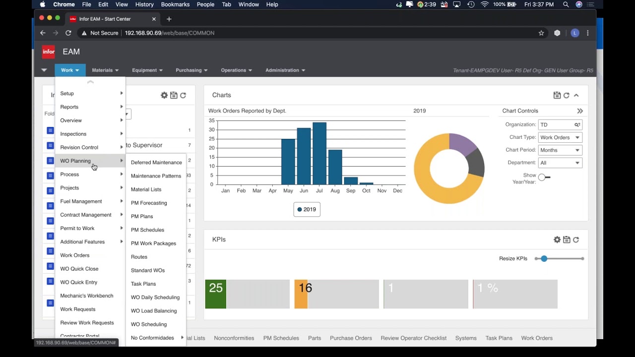Open Review Operator Checklist link
The height and width of the screenshot is (357, 635).
[x=414, y=338]
